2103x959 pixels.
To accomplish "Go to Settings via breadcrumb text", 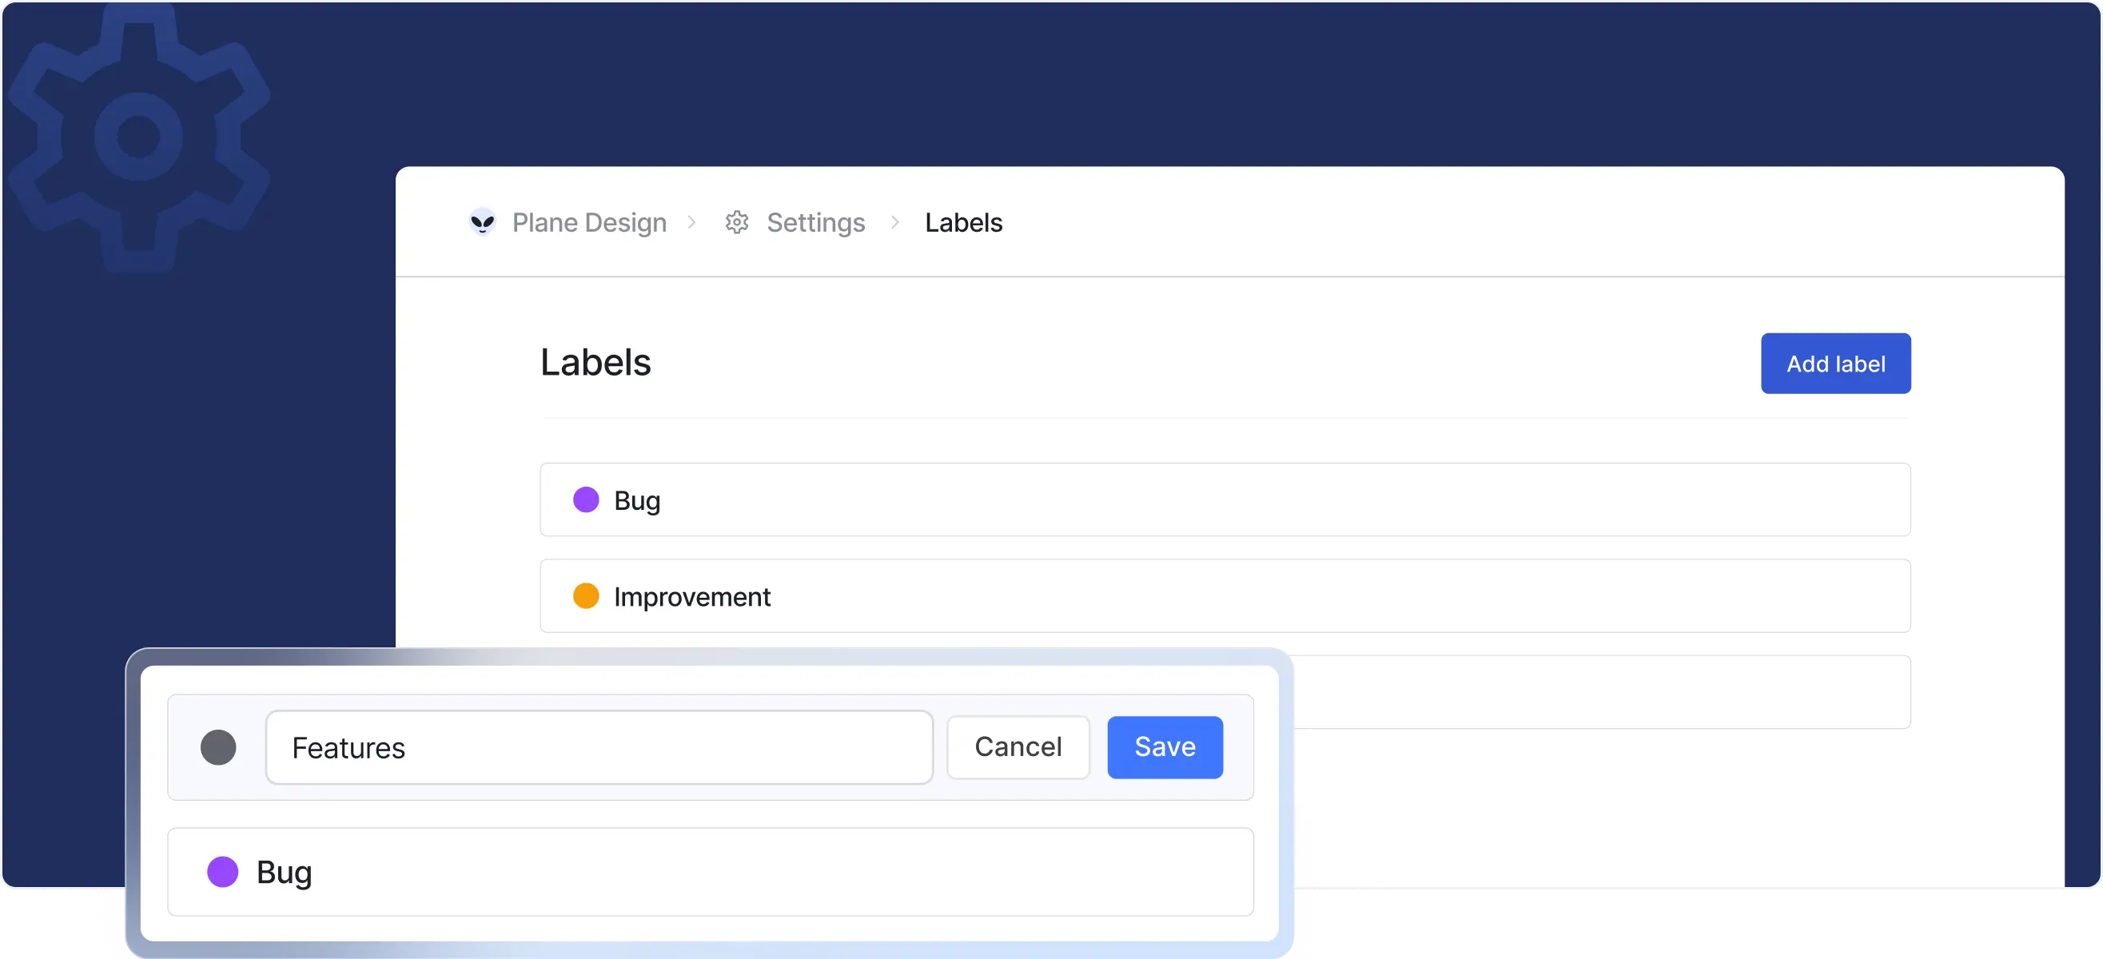I will coord(815,222).
